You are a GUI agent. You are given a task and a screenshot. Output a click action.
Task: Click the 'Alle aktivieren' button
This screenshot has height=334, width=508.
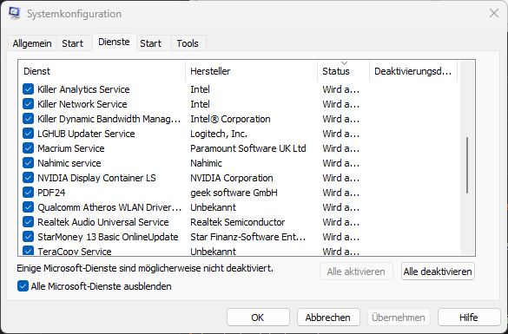pyautogui.click(x=356, y=272)
